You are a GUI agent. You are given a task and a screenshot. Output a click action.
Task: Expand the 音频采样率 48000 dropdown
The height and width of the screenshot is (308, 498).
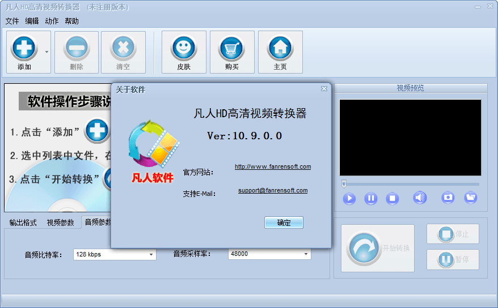306,255
